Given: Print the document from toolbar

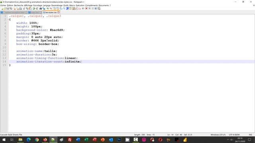Looking at the screenshot, I should 20,8.
